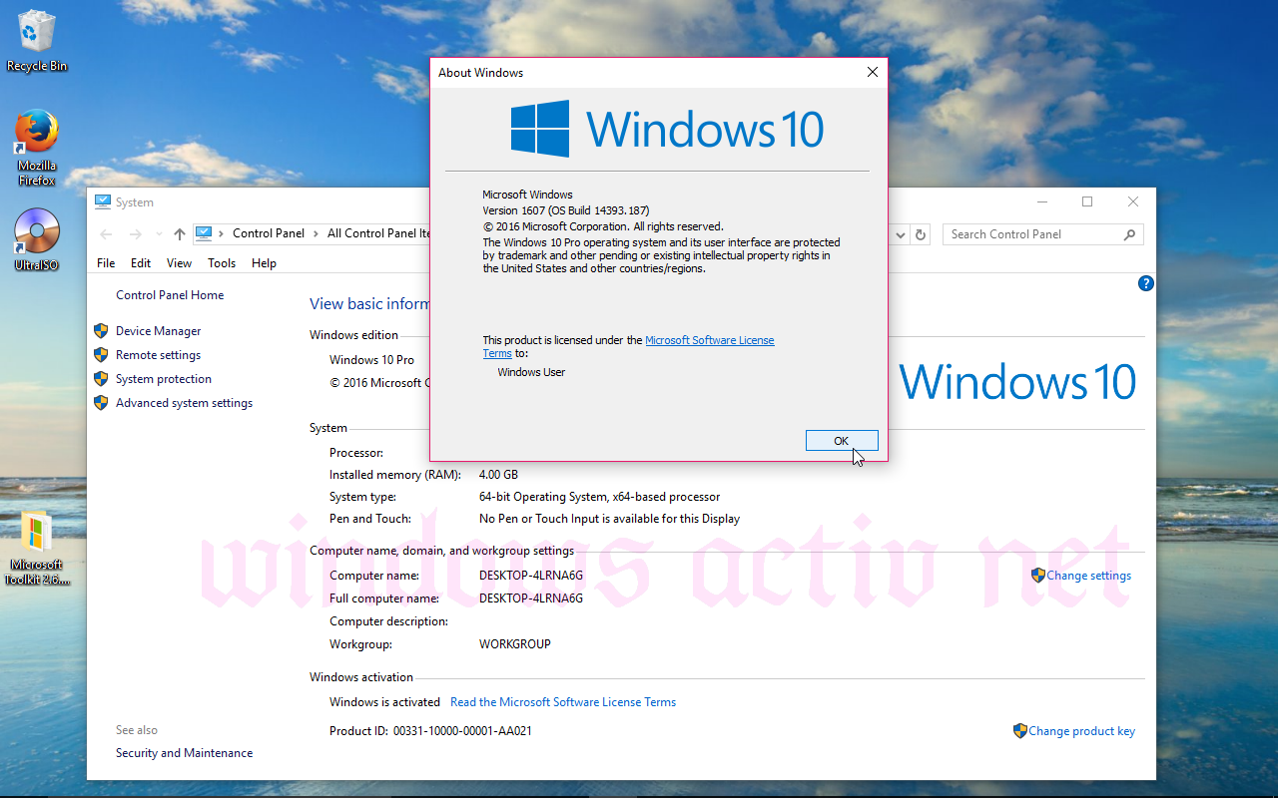Click the shield icon beside Device Manager

[x=101, y=330]
